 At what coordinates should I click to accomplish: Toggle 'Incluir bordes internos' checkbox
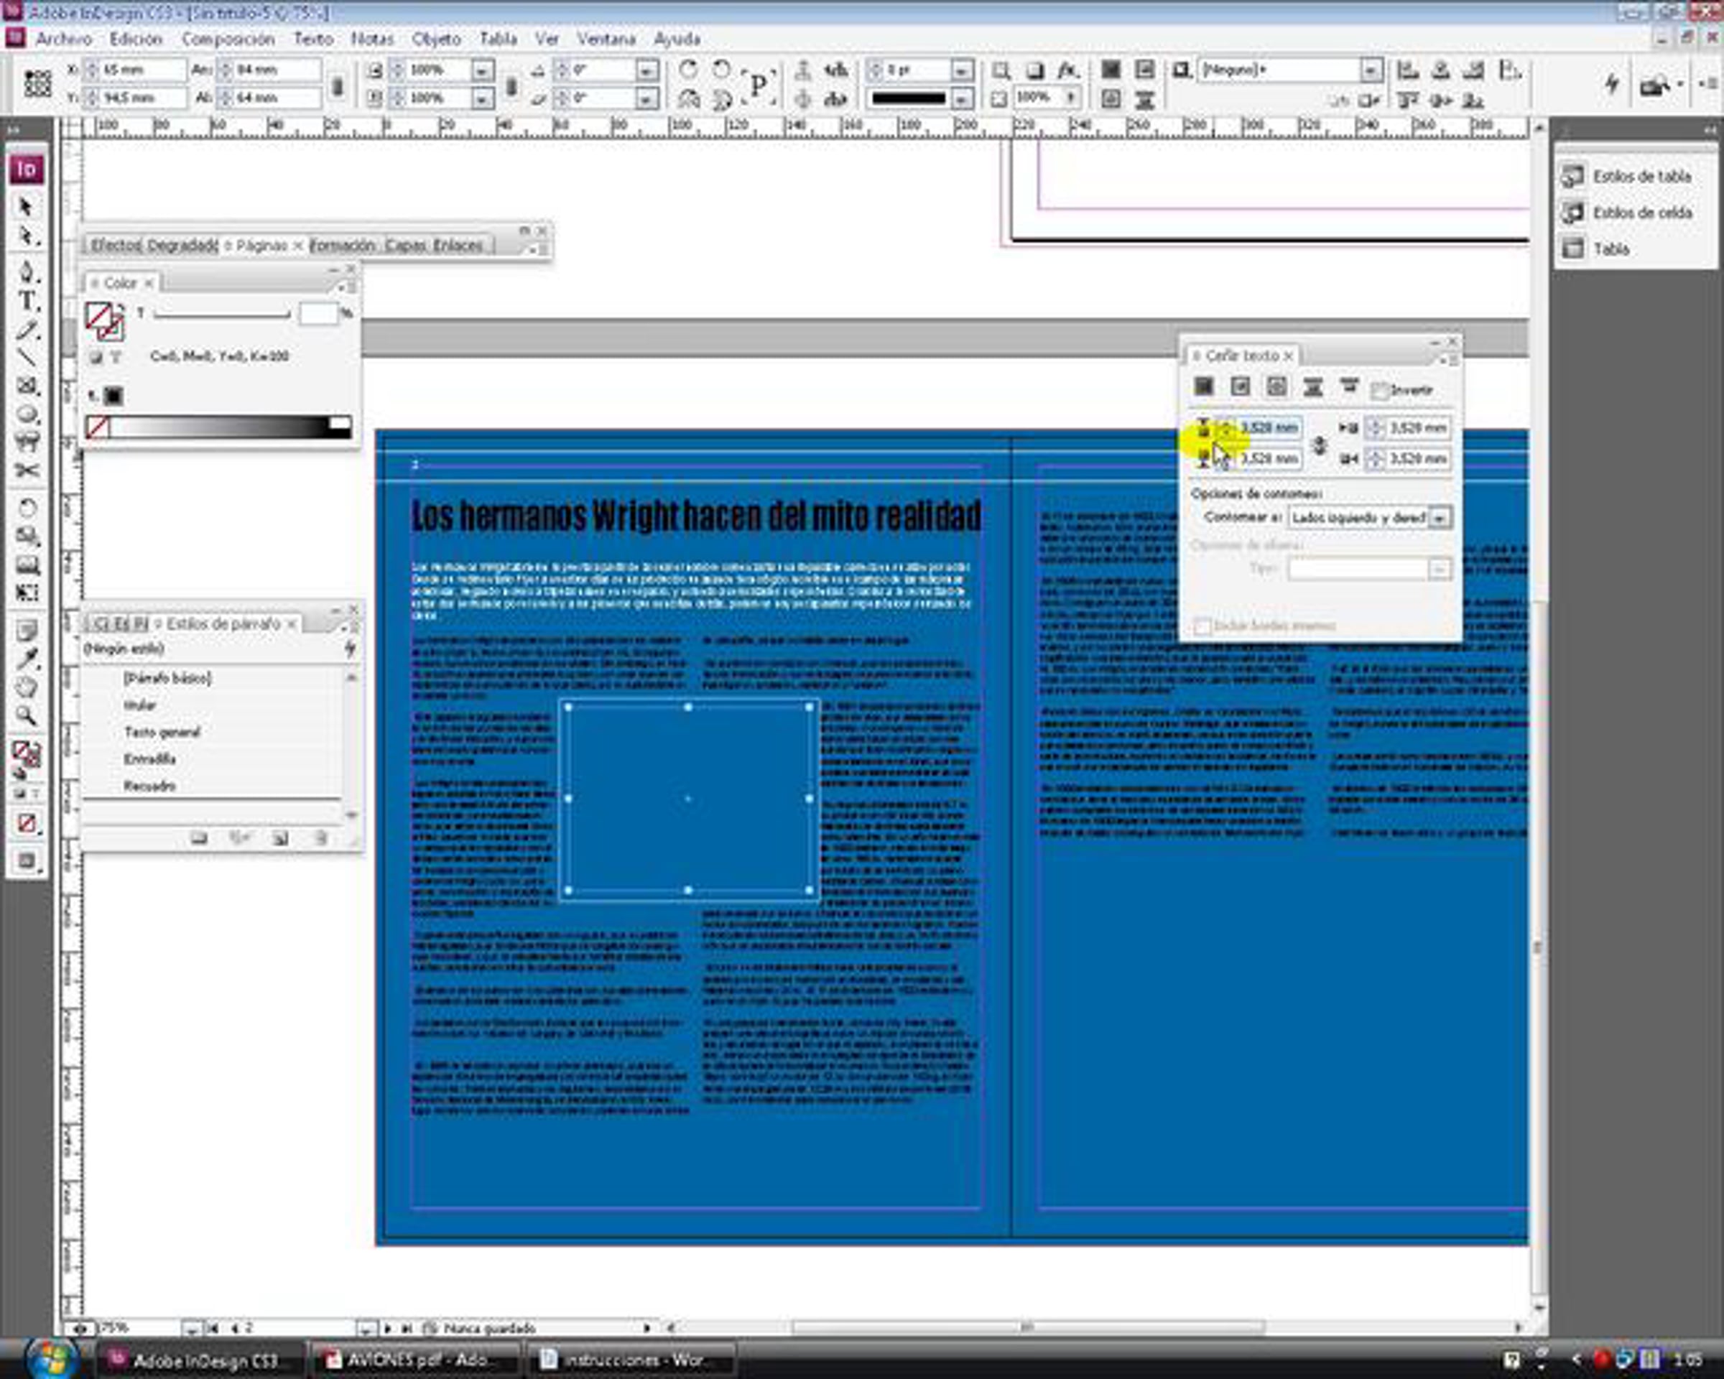(1201, 626)
